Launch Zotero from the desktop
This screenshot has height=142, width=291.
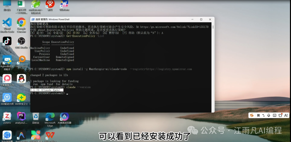pos(7,118)
